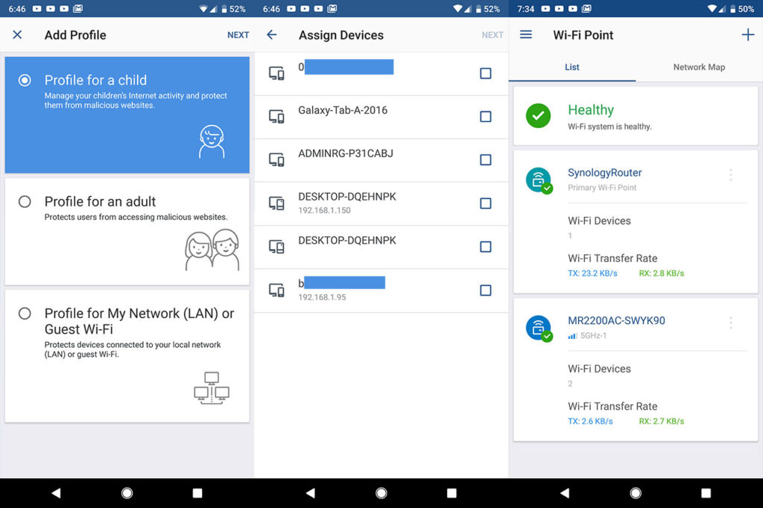
Task: Switch to the Network Map tab
Action: [699, 67]
